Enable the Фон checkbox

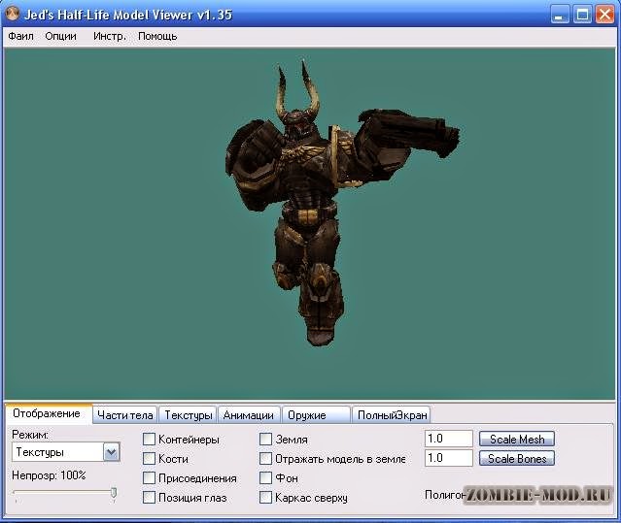click(265, 478)
